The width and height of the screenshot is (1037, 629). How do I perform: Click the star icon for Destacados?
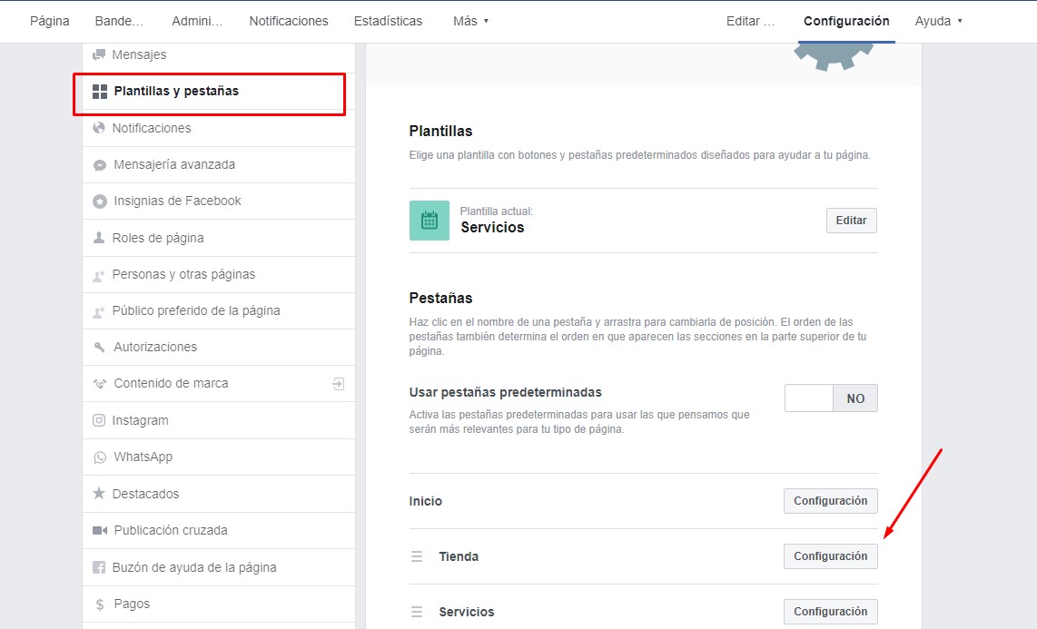pos(99,493)
